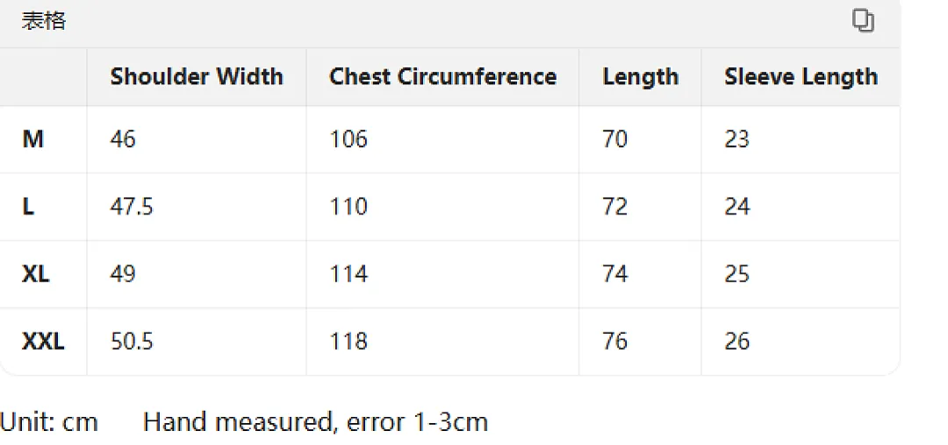Click the length value 74
Viewport: 948px width, 445px height.
(614, 274)
